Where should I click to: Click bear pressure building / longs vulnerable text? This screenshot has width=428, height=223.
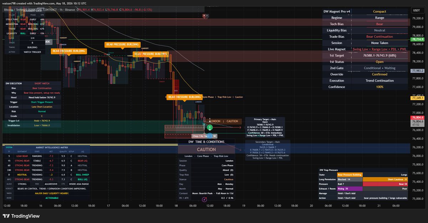click(386, 198)
